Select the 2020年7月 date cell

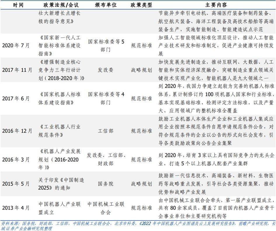pos(16,46)
